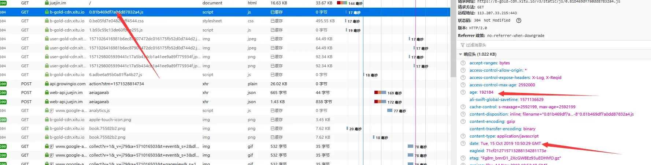Click the help icon beside the cache-control header
Image resolution: width=651 pixels, height=165 pixels.
tap(463, 107)
